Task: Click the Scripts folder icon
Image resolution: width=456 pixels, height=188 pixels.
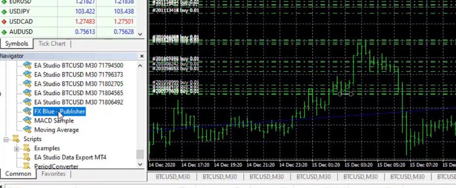Action: pyautogui.click(x=16, y=139)
